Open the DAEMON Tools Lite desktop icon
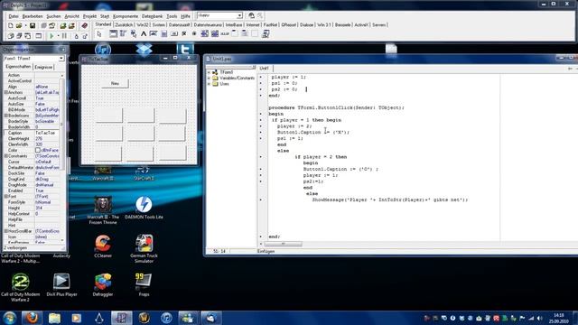This screenshot has width=578, height=325. 144,208
